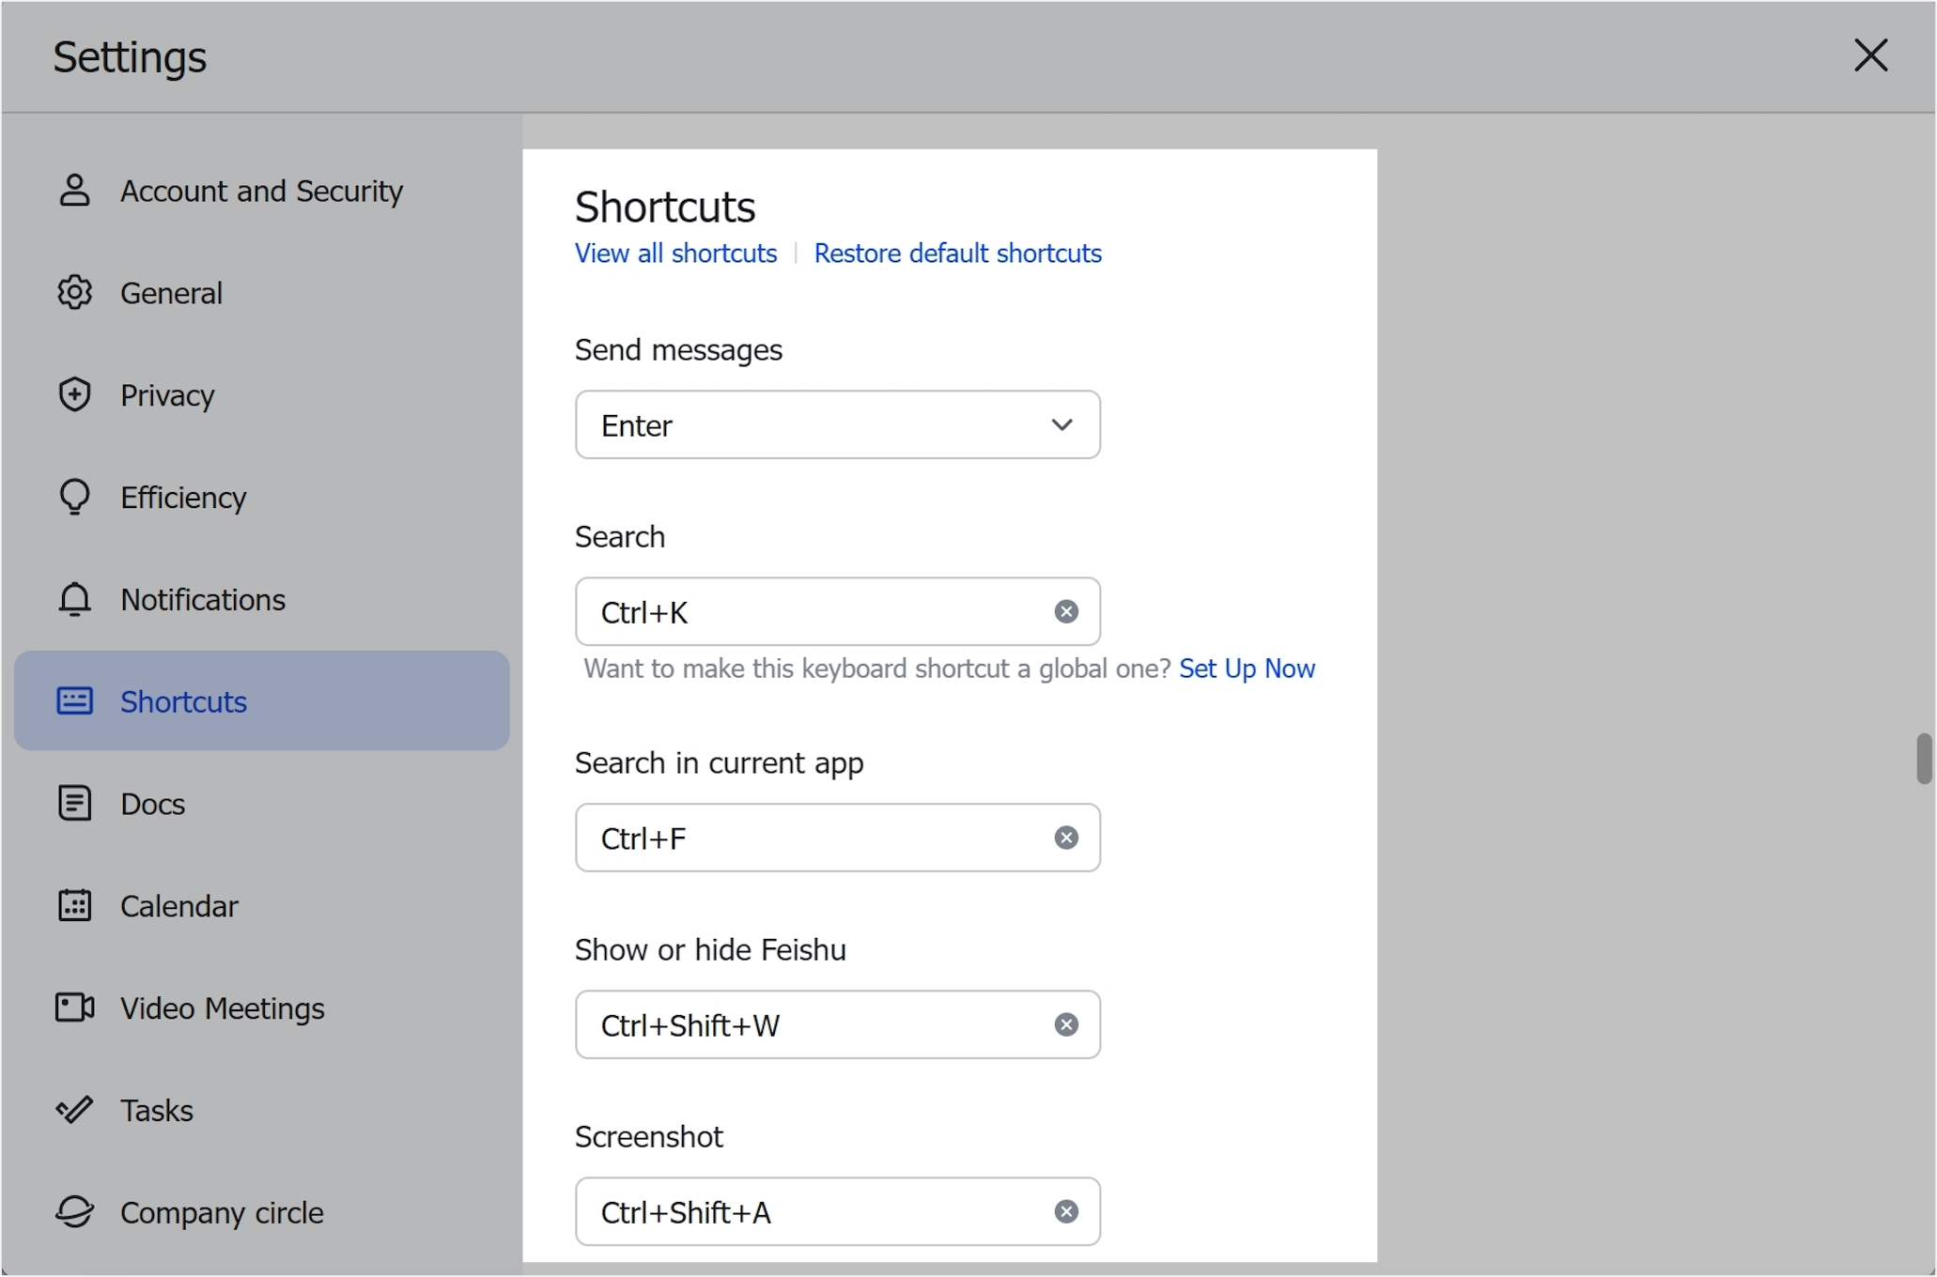Click the Screenshot label
Screen dimensions: 1937x1277
[x=648, y=1136]
